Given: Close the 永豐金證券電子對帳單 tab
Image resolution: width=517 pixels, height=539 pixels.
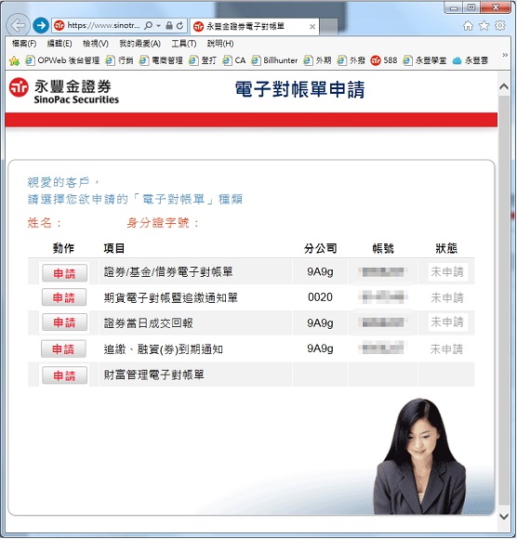Looking at the screenshot, I should pyautogui.click(x=312, y=26).
